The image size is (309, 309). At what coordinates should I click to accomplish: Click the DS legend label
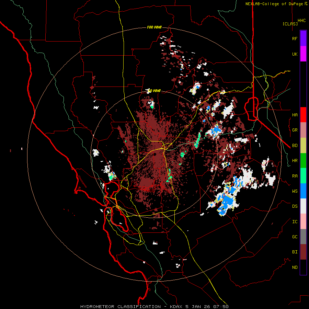[x=295, y=206]
